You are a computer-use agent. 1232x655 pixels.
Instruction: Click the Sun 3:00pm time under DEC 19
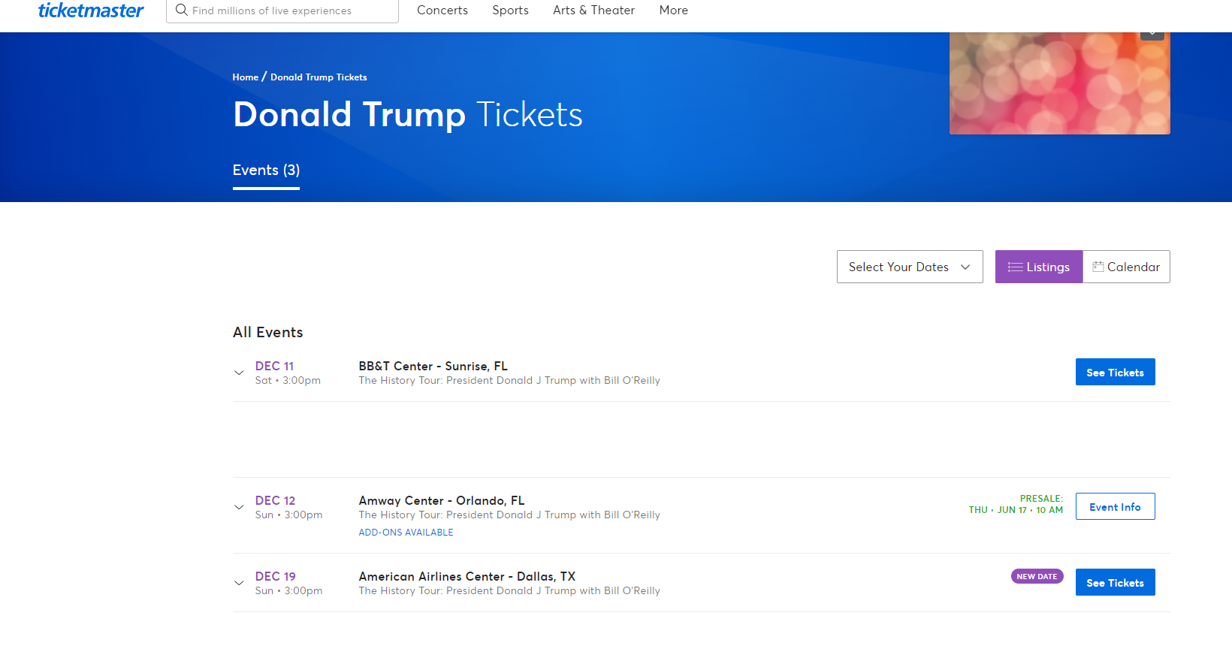[288, 591]
